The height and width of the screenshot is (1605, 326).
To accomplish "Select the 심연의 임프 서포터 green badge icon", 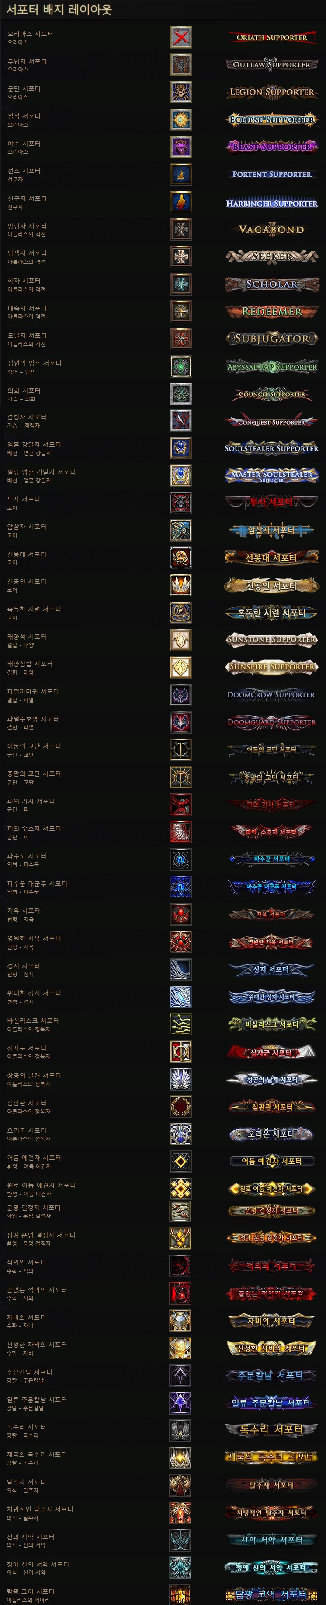I will pos(181,366).
